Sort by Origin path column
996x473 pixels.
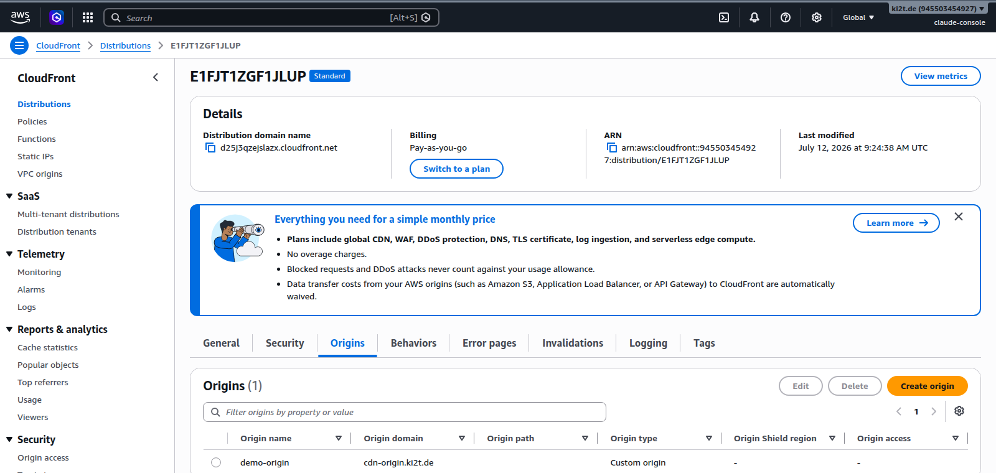pos(585,438)
